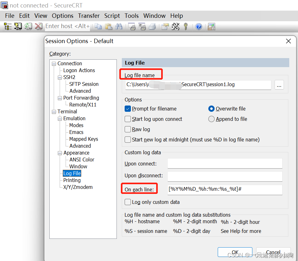This screenshot has height=261, width=298.
Task: Click the On each line input field
Action: tap(225, 190)
